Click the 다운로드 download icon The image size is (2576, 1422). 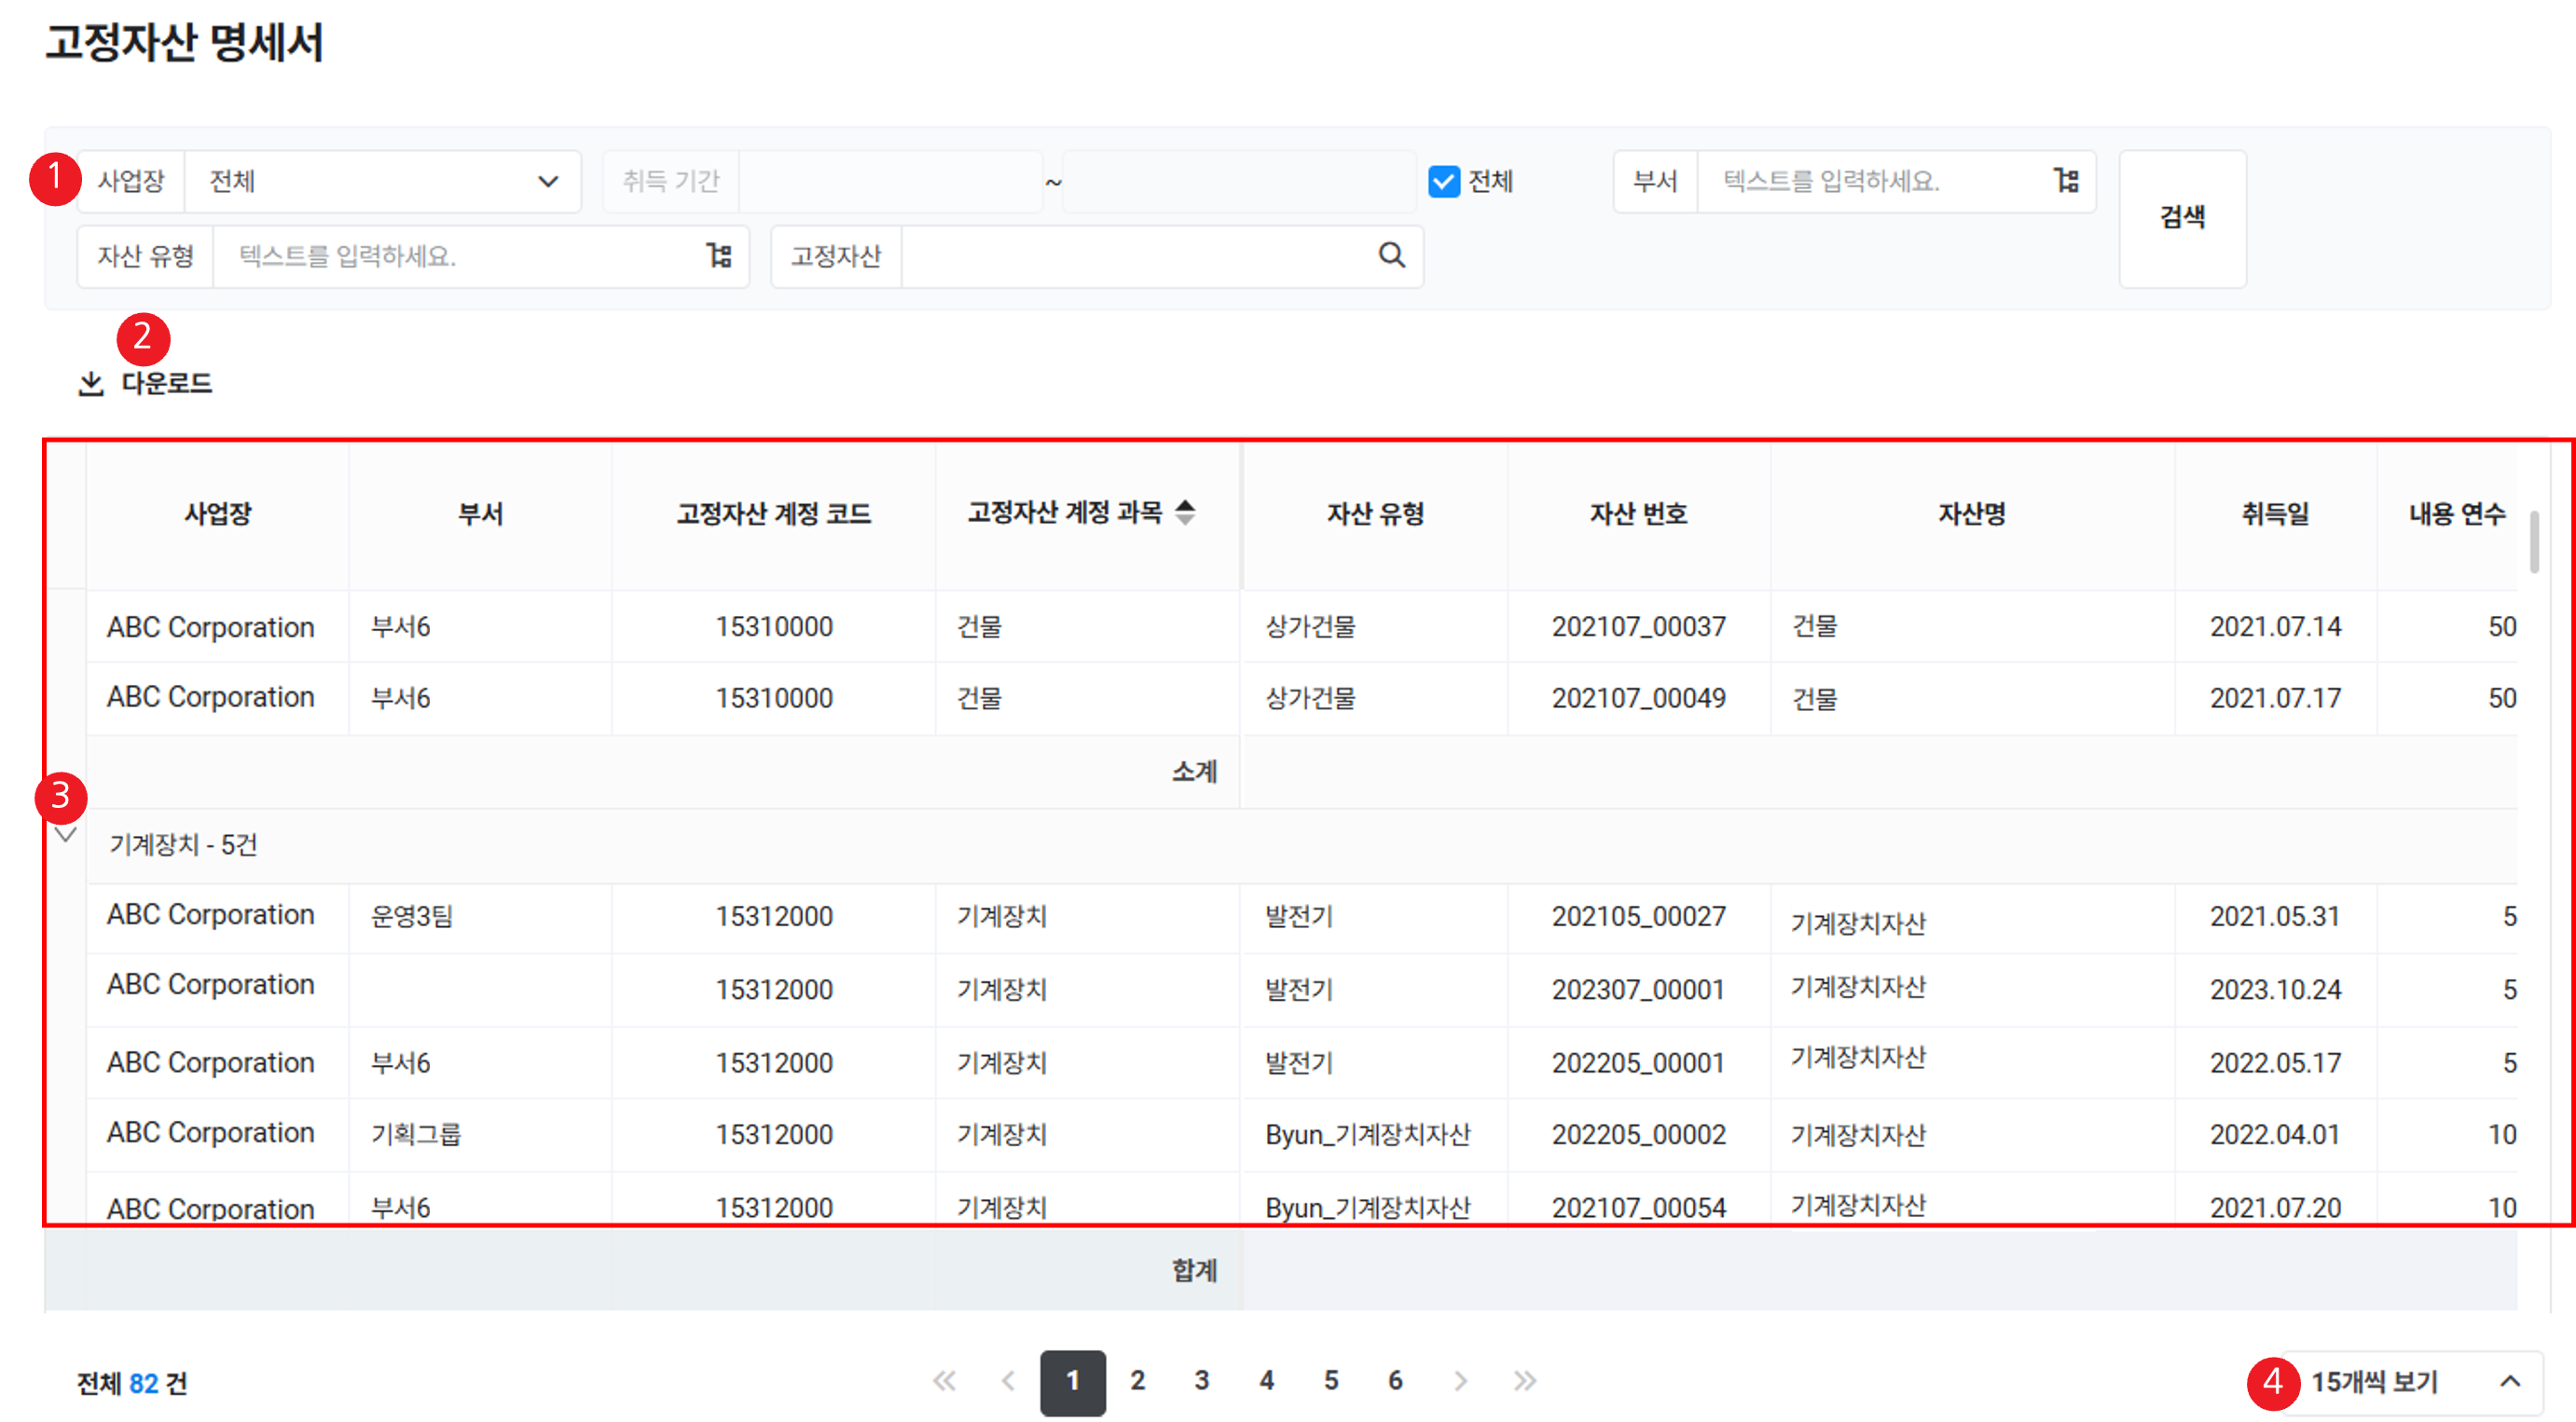(x=91, y=384)
